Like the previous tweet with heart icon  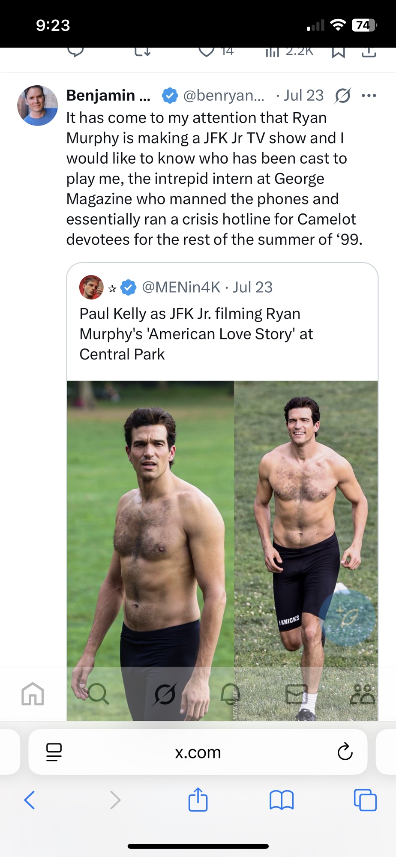[x=207, y=52]
